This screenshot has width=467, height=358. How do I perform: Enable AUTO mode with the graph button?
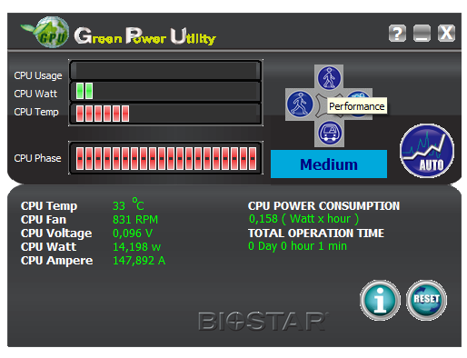click(x=427, y=150)
